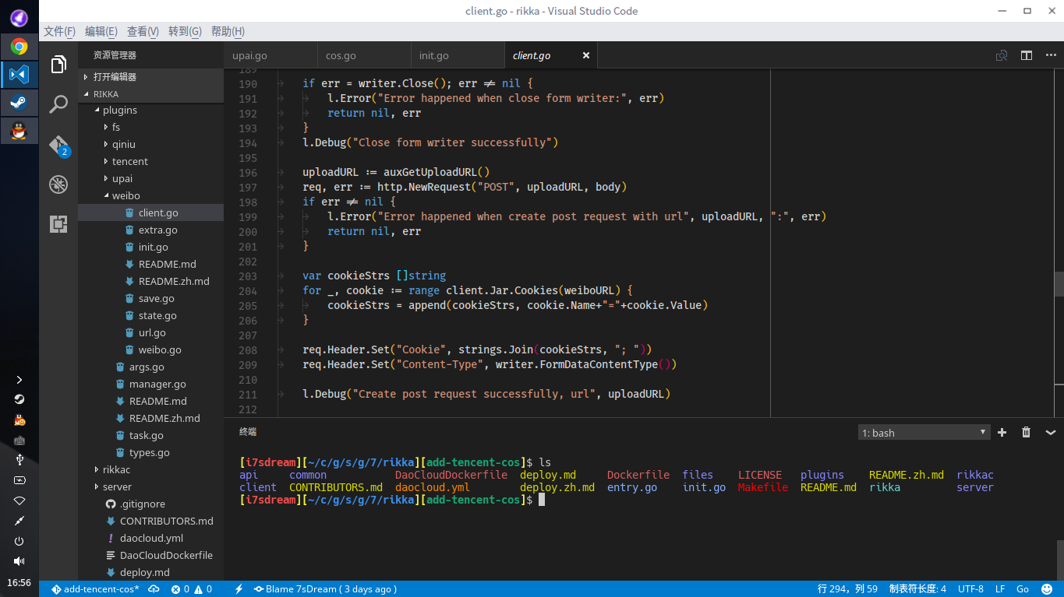Image resolution: width=1064 pixels, height=597 pixels.
Task: Open .gitignore in file tree
Action: point(150,504)
